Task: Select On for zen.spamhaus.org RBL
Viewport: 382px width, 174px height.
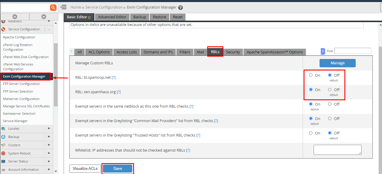Action: [311, 90]
